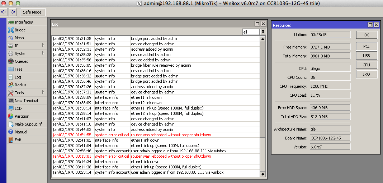The width and height of the screenshot is (383, 183).
Task: Click the Board Name field CCR1036-12G-4S
Action: click(x=330, y=138)
